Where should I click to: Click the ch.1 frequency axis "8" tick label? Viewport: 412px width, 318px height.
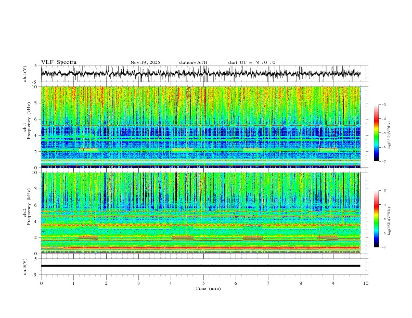tap(37, 103)
